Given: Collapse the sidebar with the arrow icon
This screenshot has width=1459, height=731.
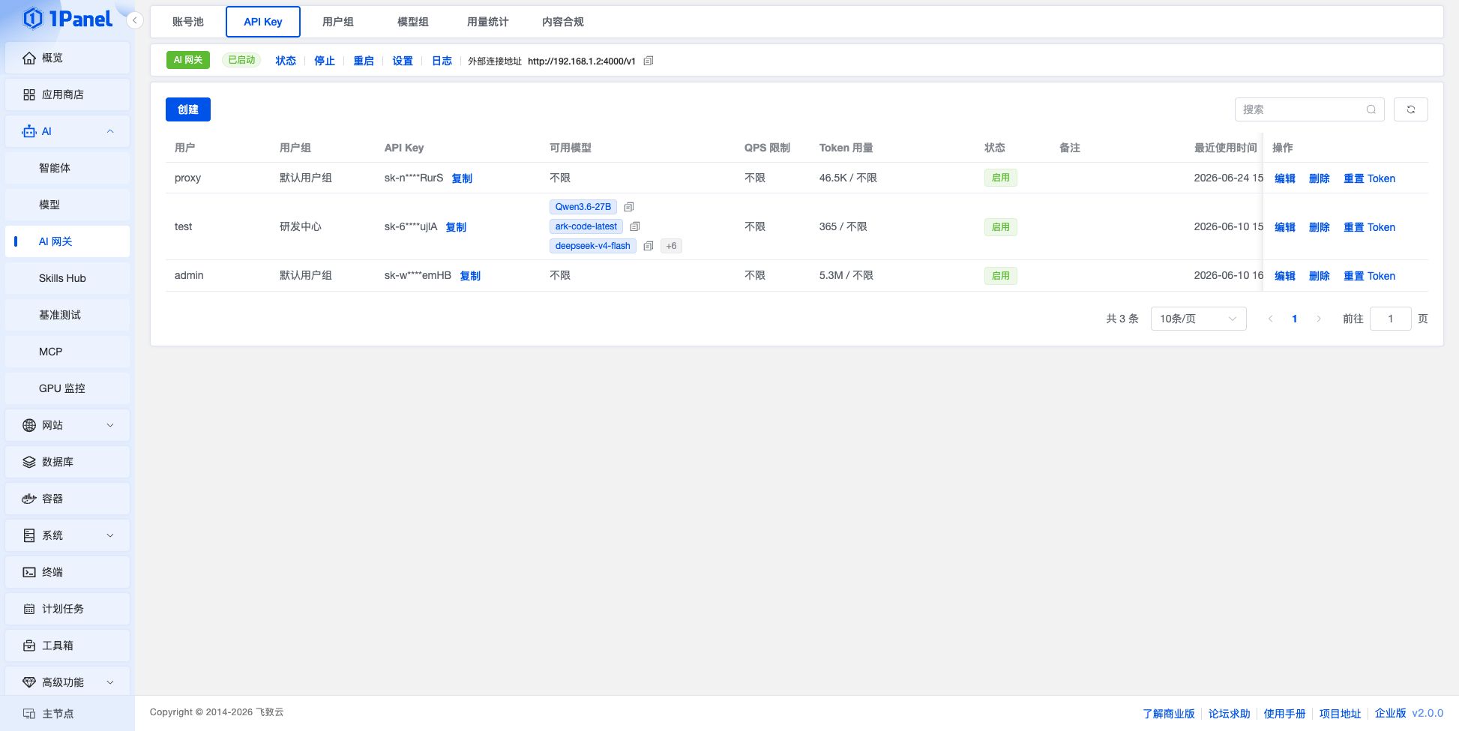Looking at the screenshot, I should pos(134,20).
